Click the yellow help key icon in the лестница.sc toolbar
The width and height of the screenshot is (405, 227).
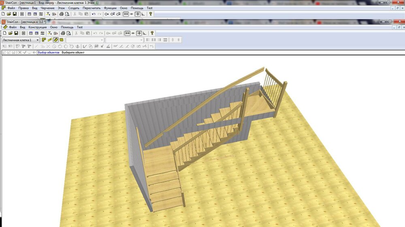152,33
